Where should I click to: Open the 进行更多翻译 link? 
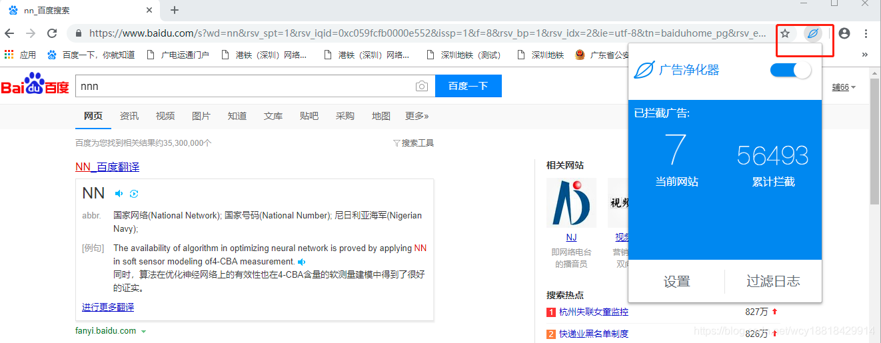(x=108, y=307)
